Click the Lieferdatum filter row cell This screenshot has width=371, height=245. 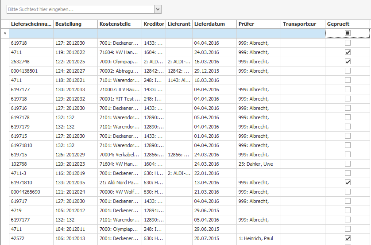tap(214, 33)
